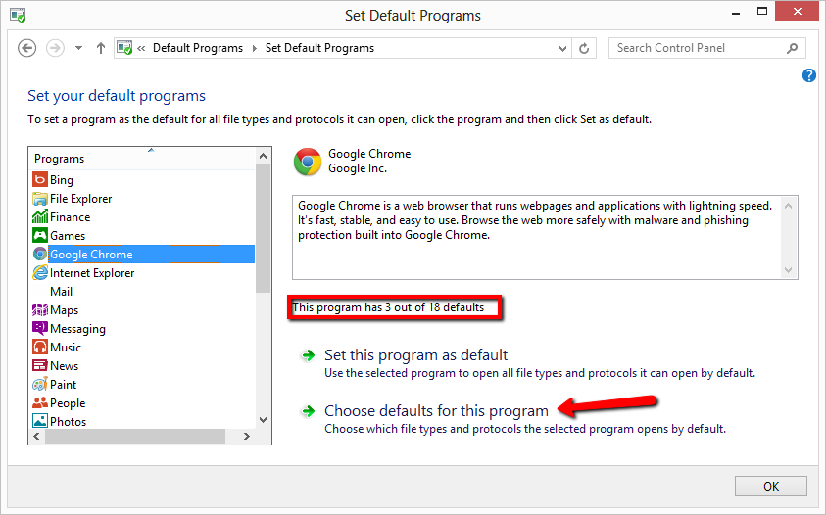The height and width of the screenshot is (515, 826).
Task: Click the News icon in the list
Action: coord(40,365)
